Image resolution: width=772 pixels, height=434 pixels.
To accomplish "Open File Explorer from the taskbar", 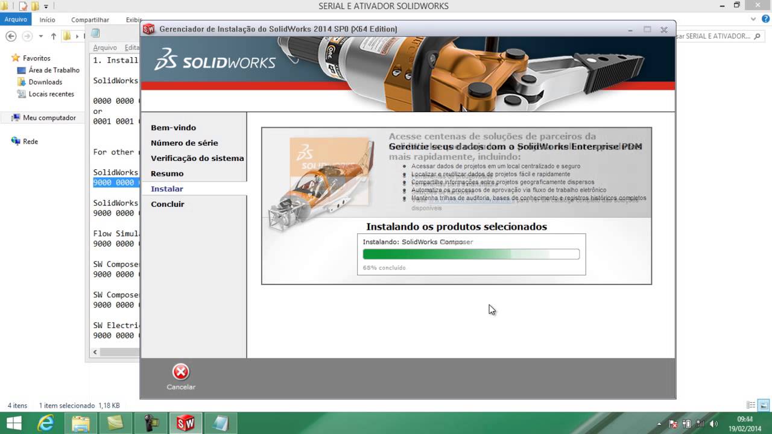I will 81,423.
